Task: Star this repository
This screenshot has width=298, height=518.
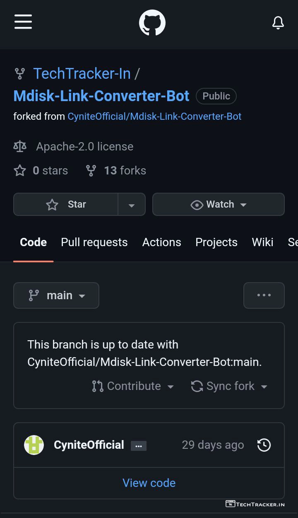Action: (66, 204)
